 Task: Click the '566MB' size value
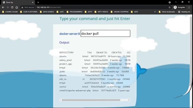click(125, 71)
